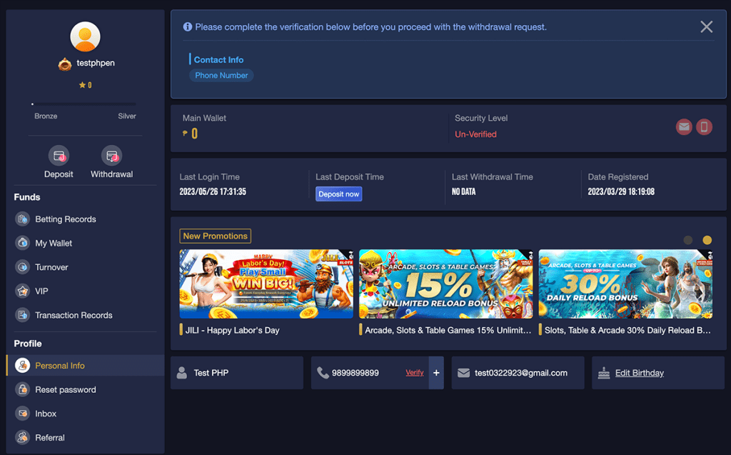This screenshot has width=731, height=455.
Task: Select the second promotions carousel dot
Action: (x=707, y=241)
